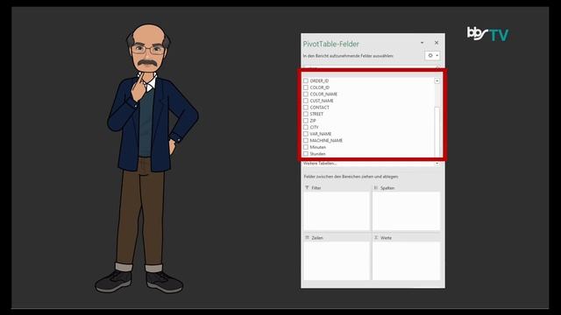Close the PivotTable-Felder pane

[x=437, y=43]
